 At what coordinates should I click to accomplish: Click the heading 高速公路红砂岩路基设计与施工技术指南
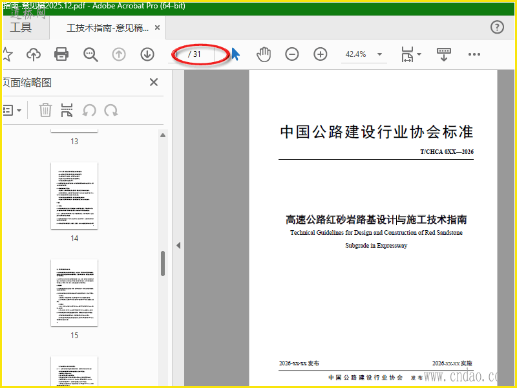pos(376,219)
